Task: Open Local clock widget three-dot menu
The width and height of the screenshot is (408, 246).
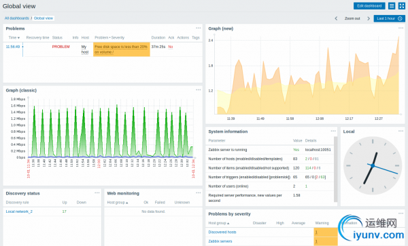Action: click(x=401, y=131)
